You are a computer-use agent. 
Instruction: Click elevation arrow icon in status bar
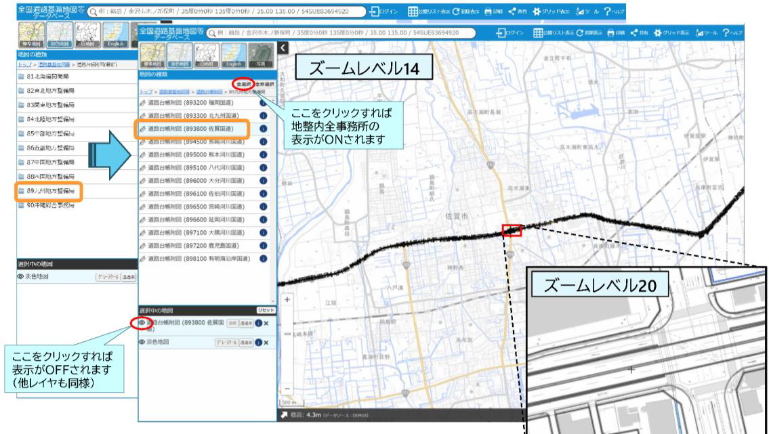[284, 413]
